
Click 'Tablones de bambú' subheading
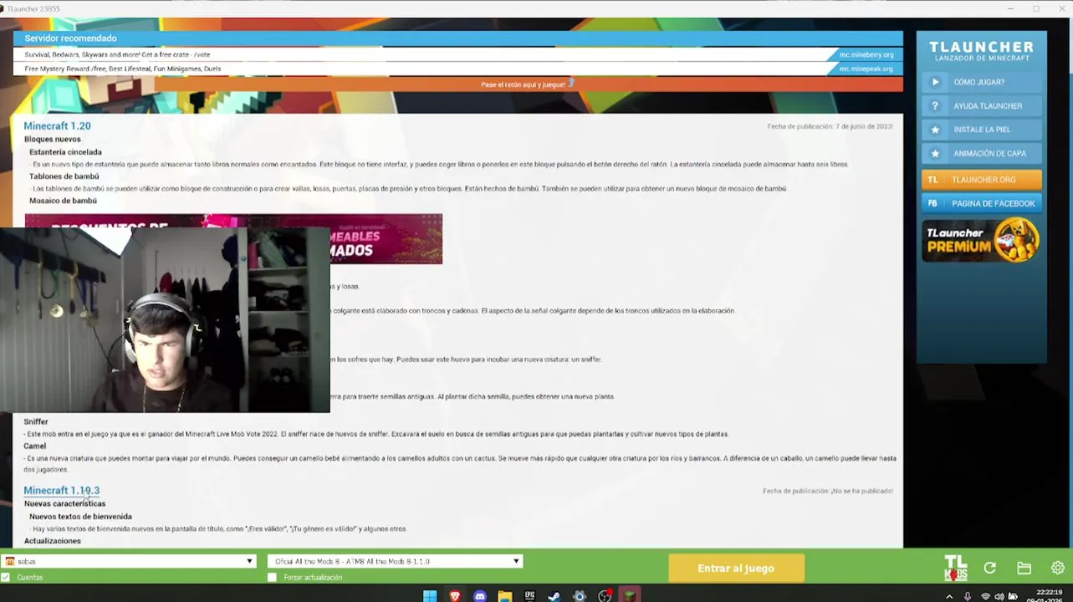[x=64, y=176]
